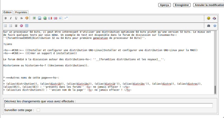The width and height of the screenshot is (224, 118).
Task: Insert an external web link globe icon
Action: pos(45,18)
